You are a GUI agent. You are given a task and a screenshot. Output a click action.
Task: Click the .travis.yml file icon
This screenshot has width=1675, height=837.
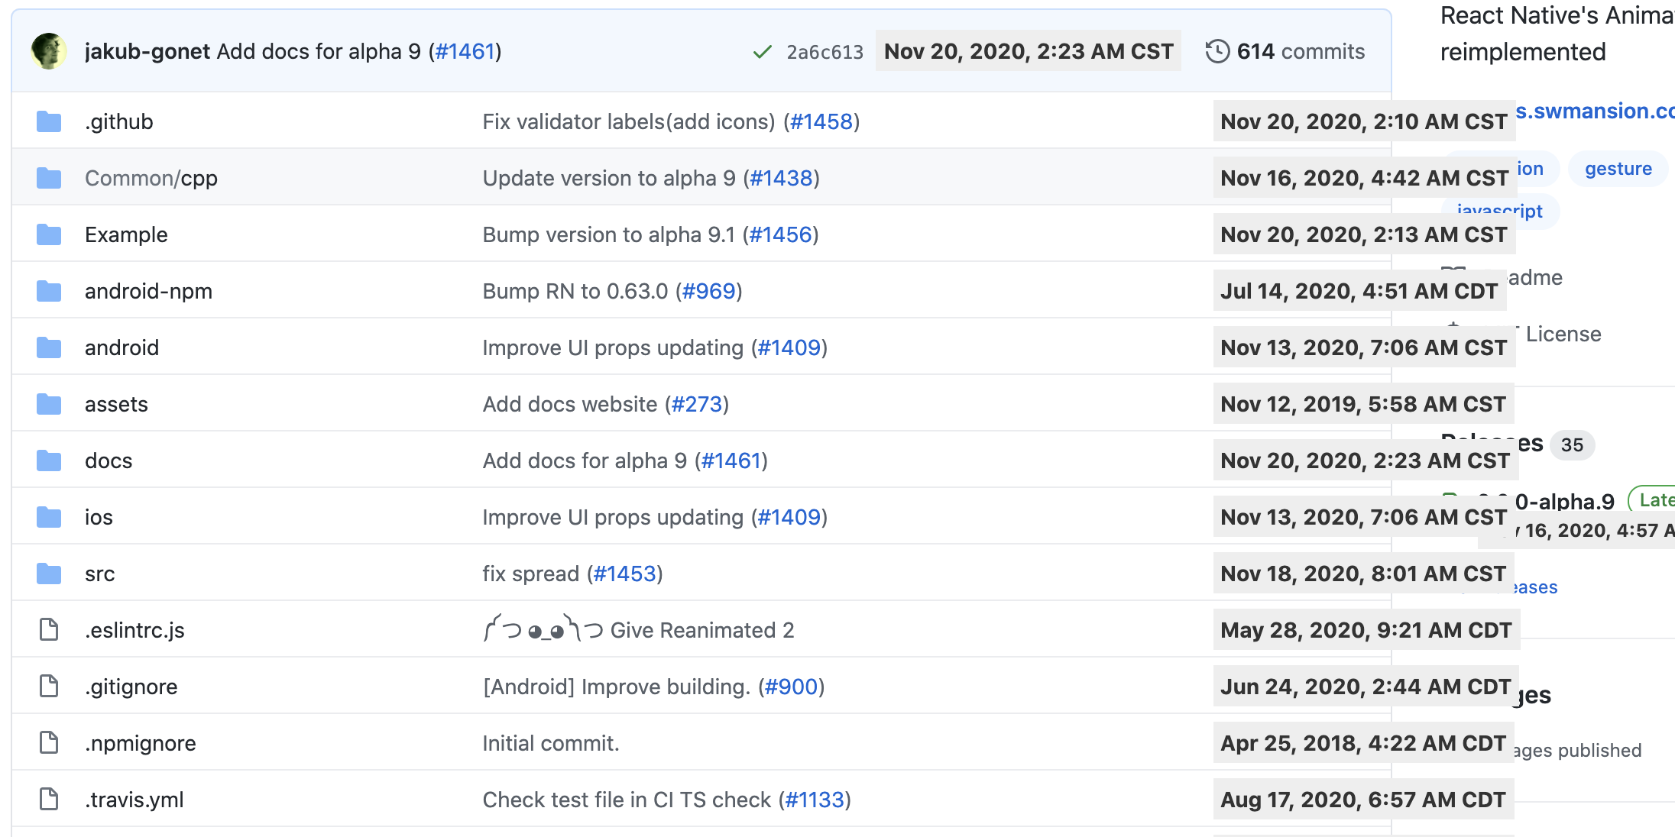tap(49, 800)
